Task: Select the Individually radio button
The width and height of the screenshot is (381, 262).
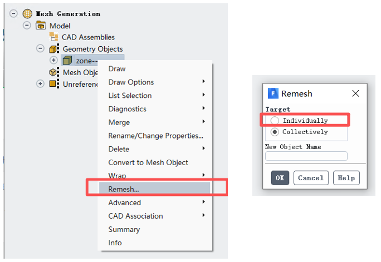Action: coord(275,120)
